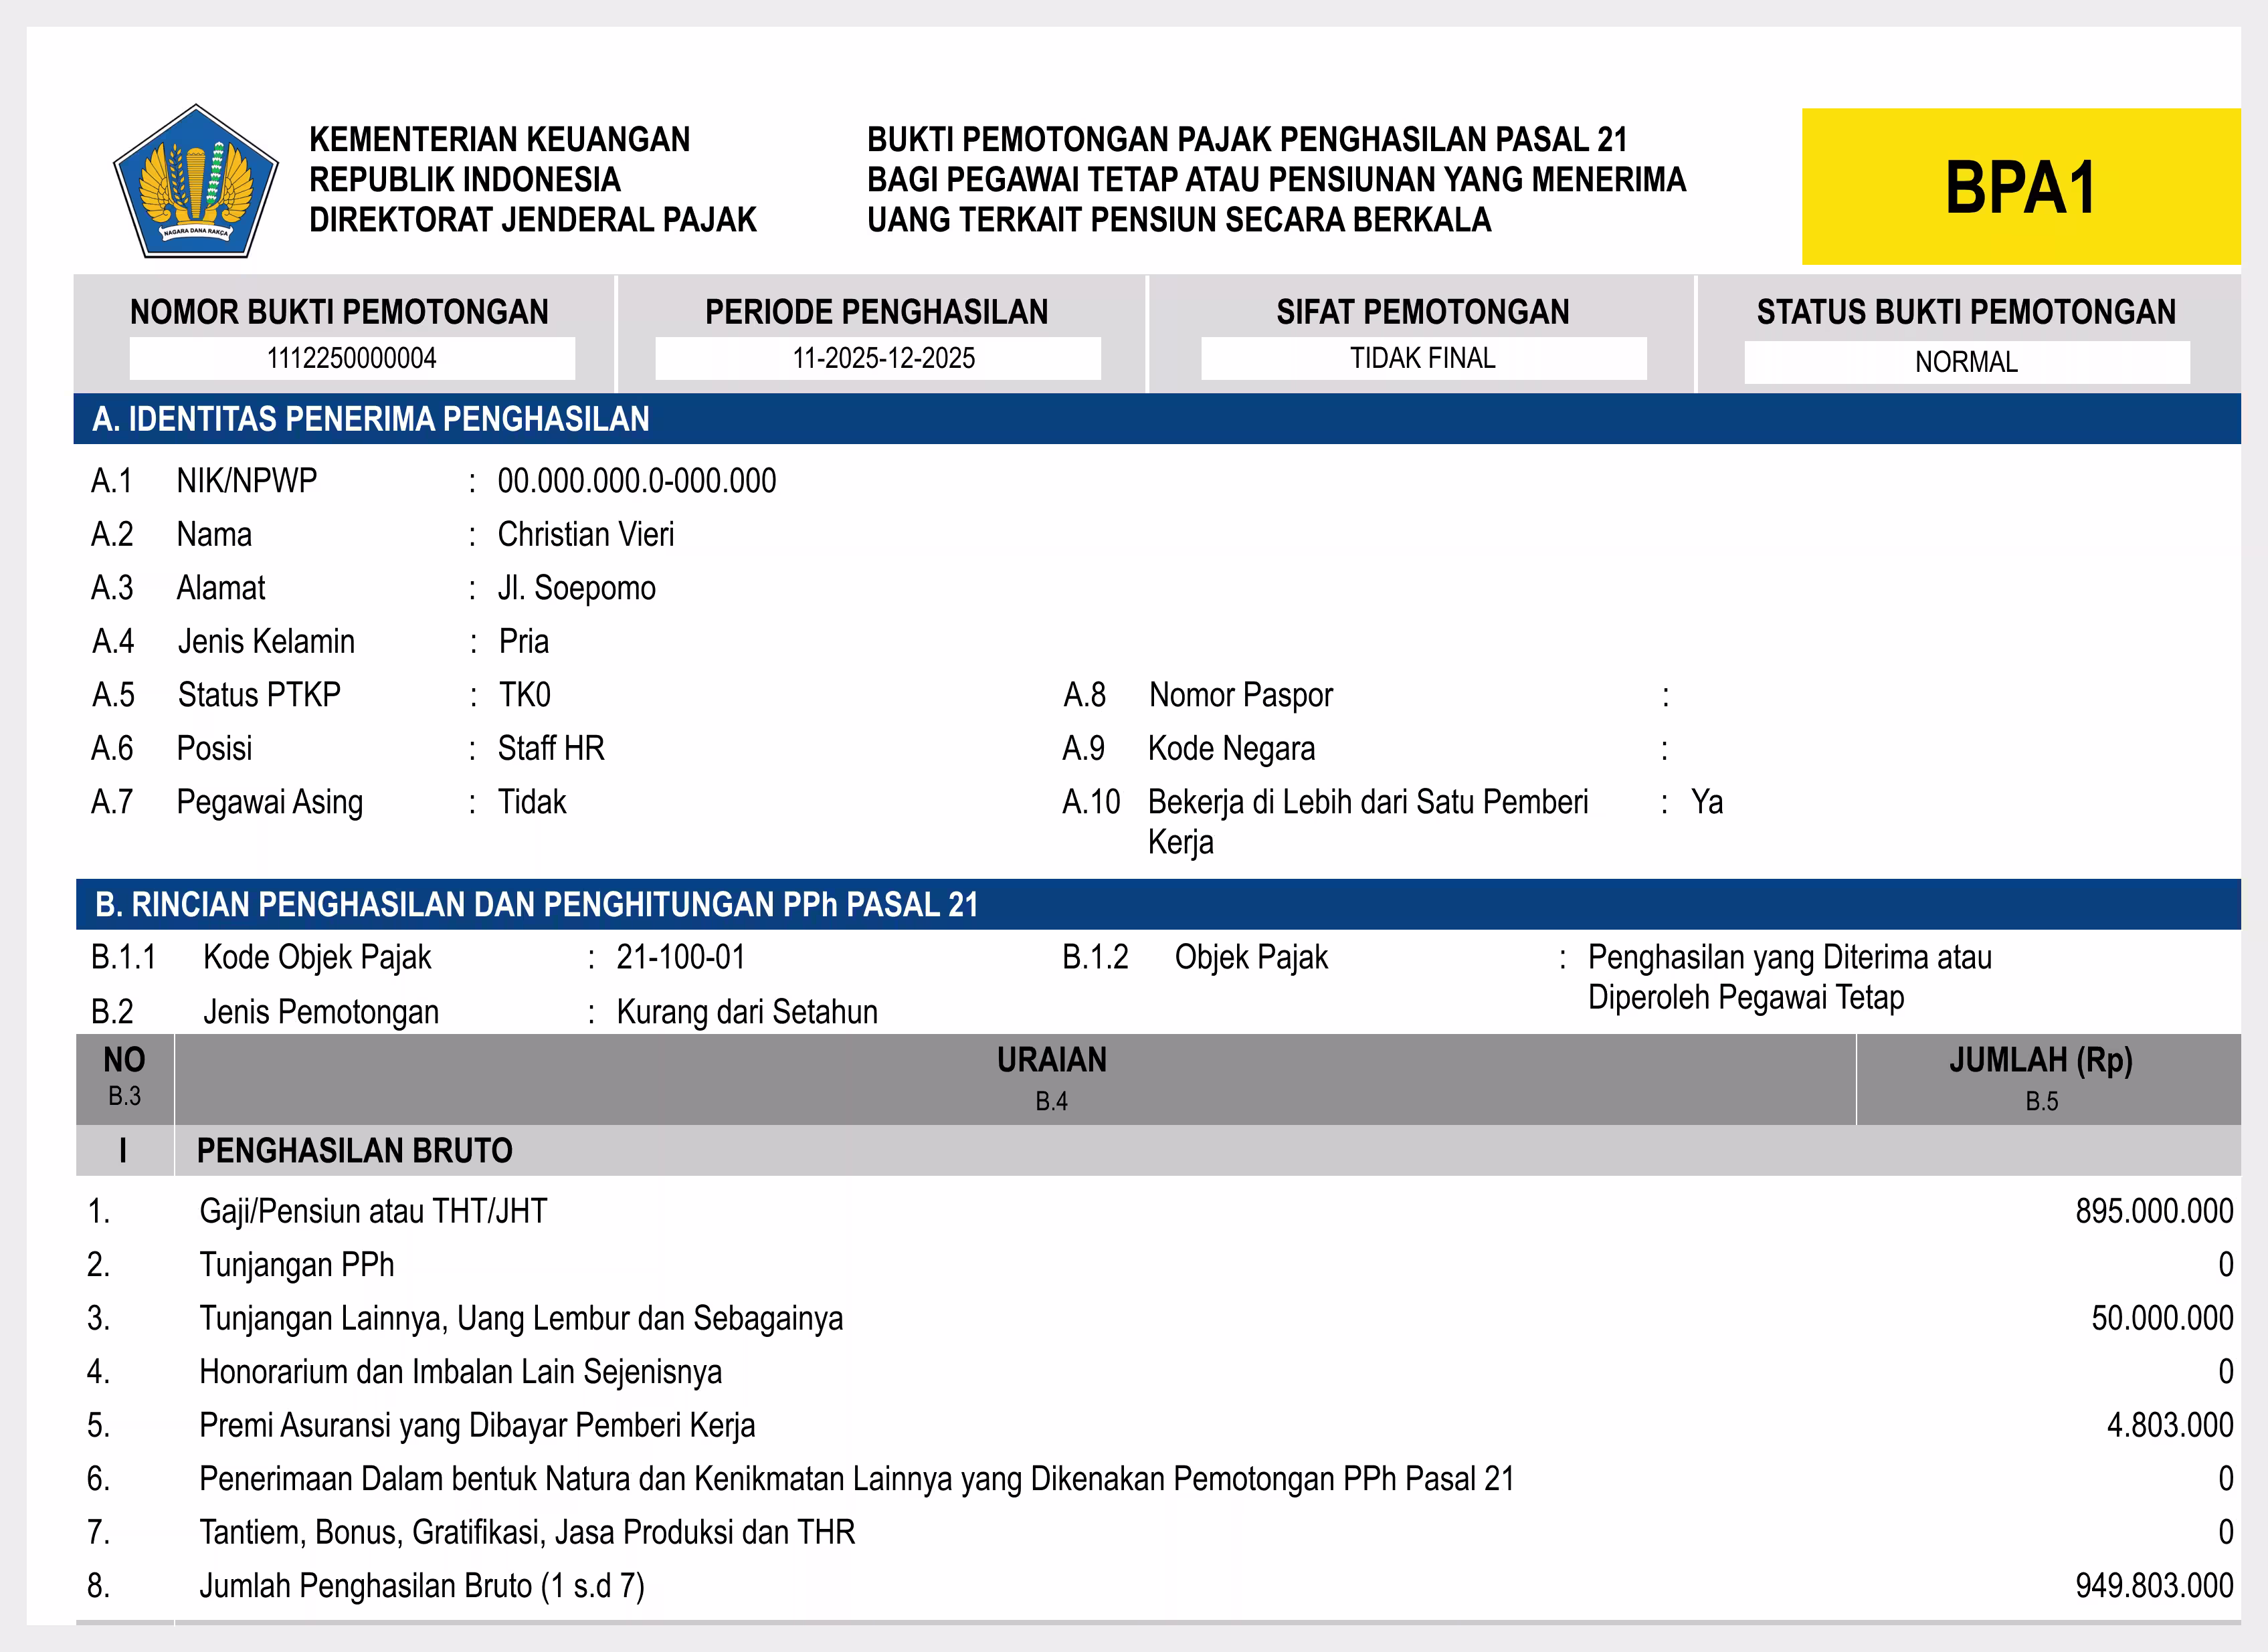
Task: Click the amount '895.000.000'
Action: point(2154,1211)
